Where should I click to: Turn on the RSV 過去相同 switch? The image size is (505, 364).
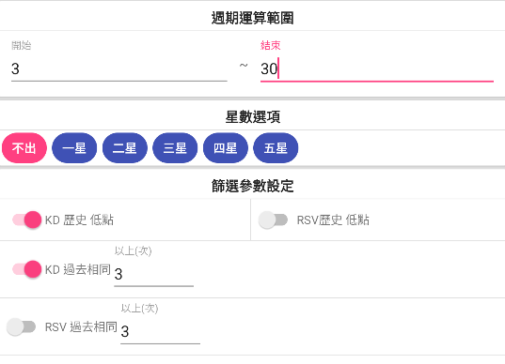[22, 326]
